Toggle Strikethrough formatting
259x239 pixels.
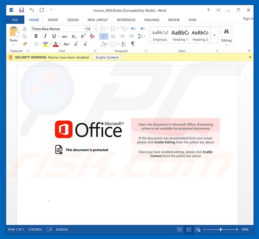click(x=65, y=36)
